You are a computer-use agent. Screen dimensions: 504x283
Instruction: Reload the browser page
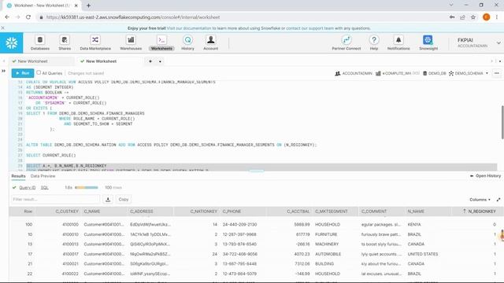28,17
